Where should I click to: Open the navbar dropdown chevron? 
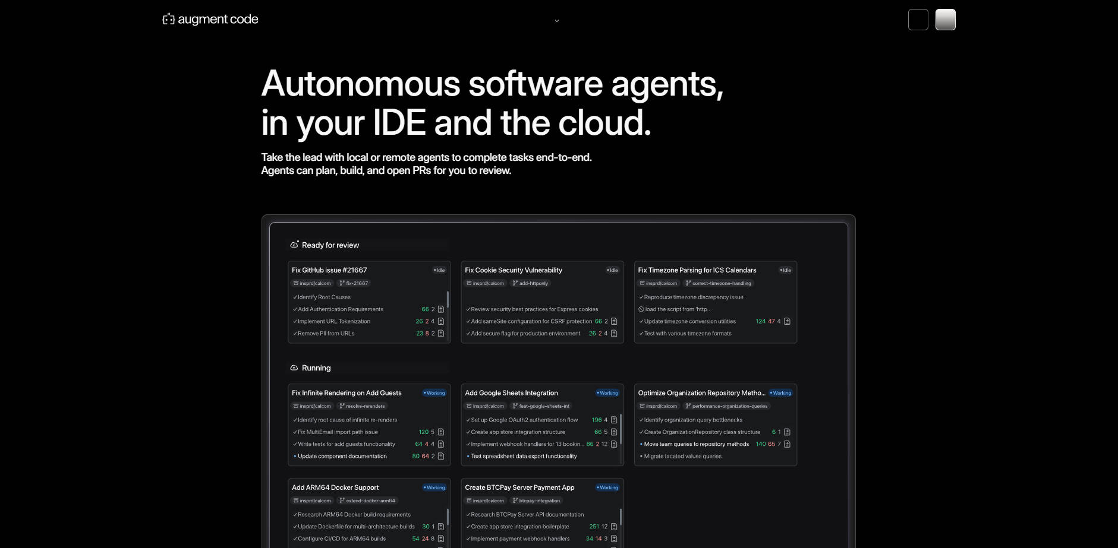pos(557,21)
